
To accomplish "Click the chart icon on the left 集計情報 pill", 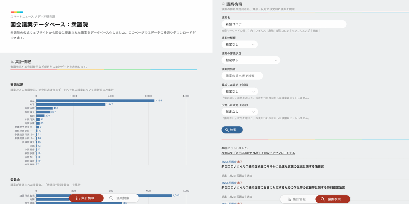I will (x=78, y=198).
